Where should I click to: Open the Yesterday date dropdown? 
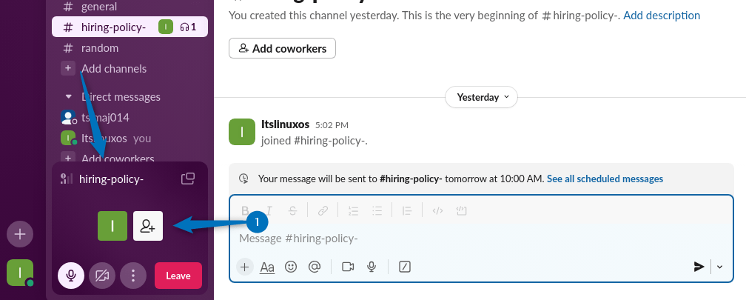click(x=481, y=97)
